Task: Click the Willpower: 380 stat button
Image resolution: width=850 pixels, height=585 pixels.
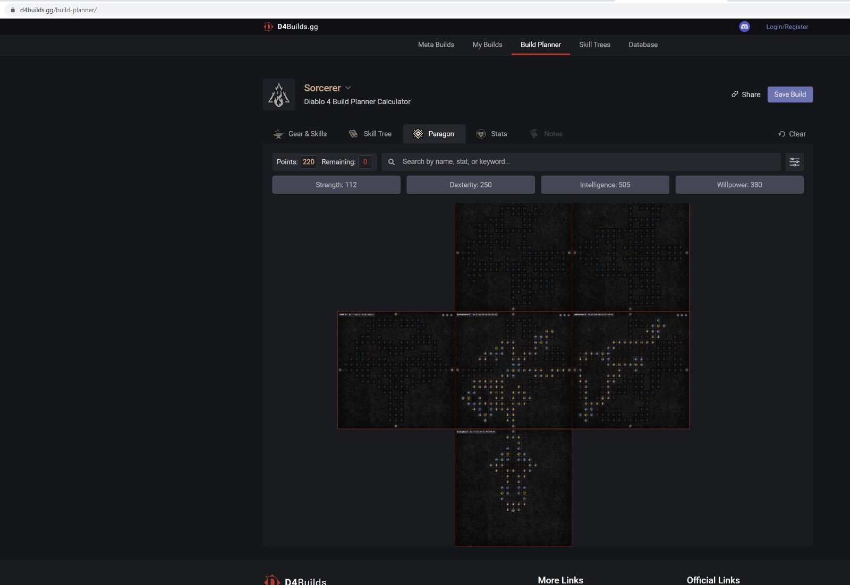Action: pos(739,185)
